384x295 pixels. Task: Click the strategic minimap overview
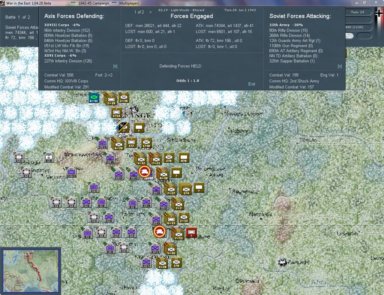coord(31,271)
